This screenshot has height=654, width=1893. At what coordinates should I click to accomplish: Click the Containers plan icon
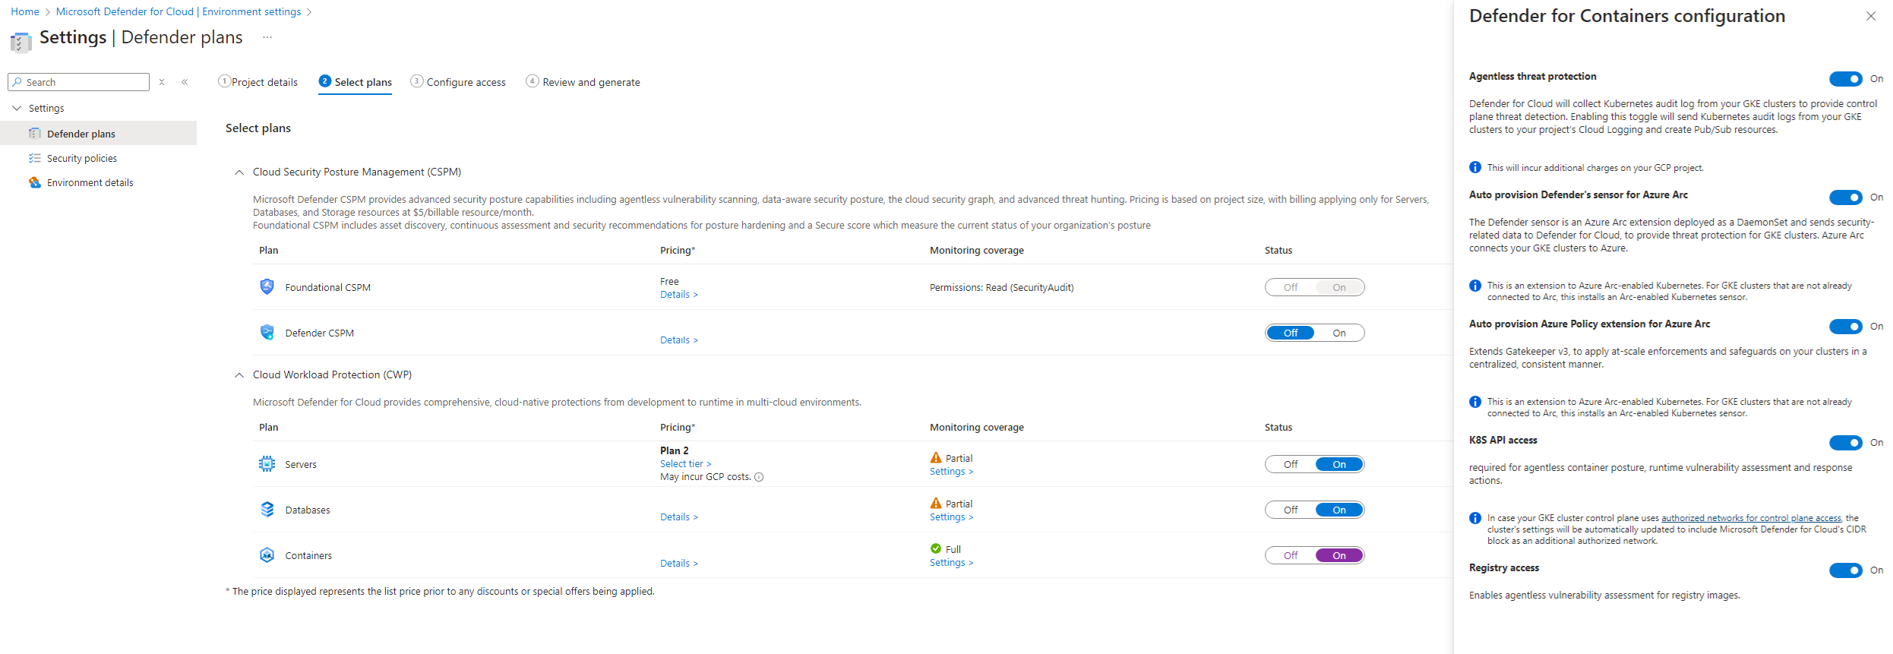pos(267,555)
